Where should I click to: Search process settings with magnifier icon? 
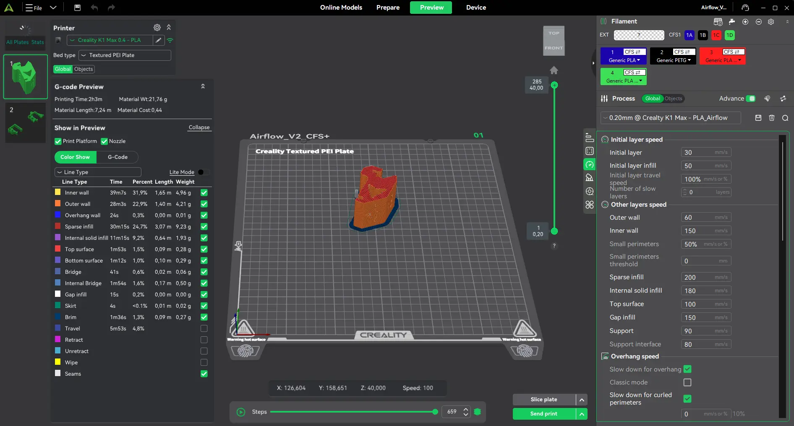pos(785,118)
